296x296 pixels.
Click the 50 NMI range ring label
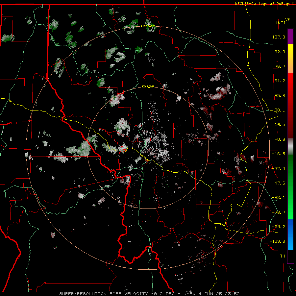148,87
